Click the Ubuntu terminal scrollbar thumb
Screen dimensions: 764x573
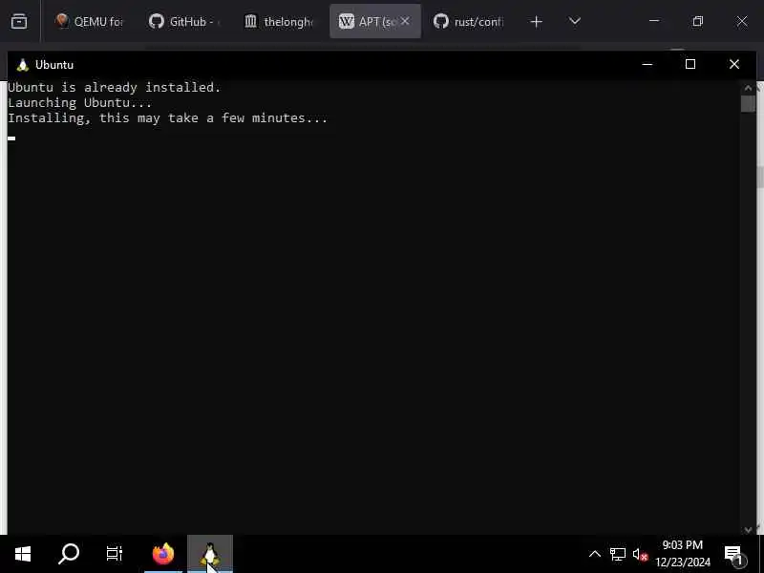(748, 104)
